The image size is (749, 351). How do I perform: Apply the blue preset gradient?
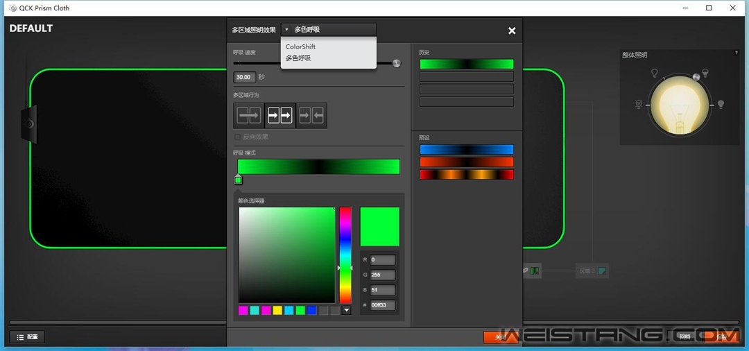pos(467,149)
